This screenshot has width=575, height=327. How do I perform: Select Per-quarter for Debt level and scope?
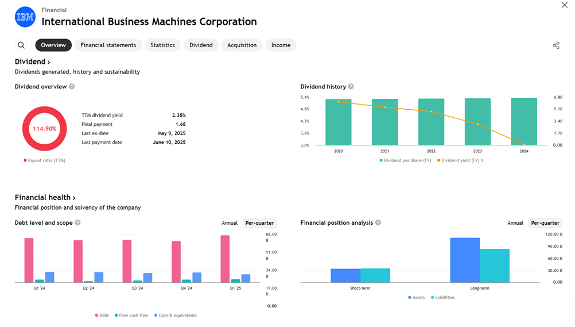click(259, 223)
